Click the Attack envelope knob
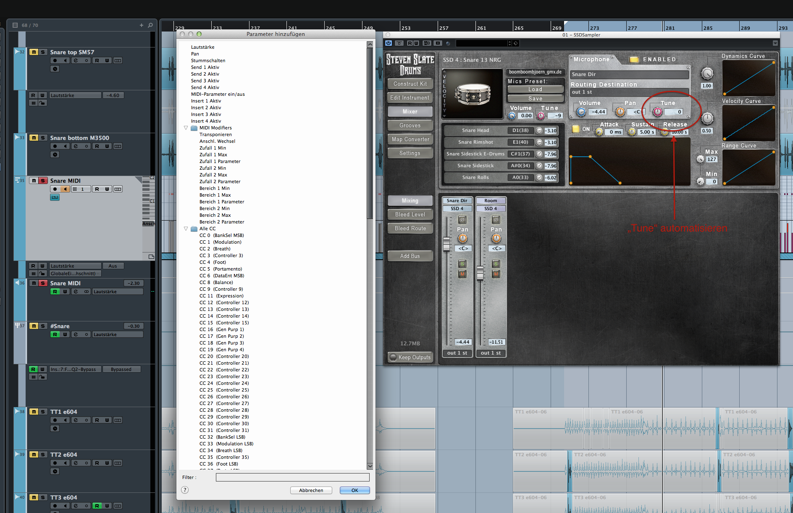 599,132
